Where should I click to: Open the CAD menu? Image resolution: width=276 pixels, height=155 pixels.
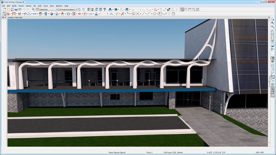click(40, 6)
